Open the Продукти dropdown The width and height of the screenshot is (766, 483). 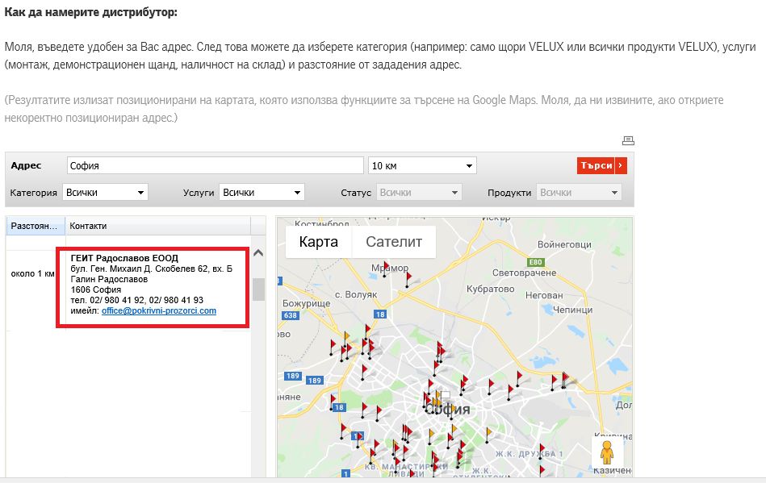tap(579, 192)
